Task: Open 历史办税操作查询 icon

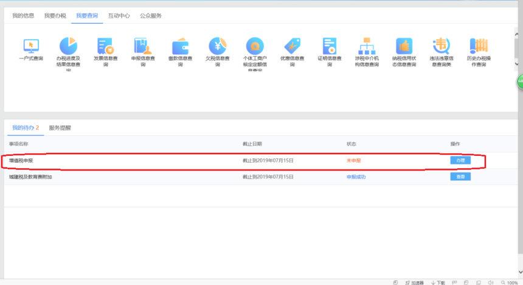Action: coord(478,46)
